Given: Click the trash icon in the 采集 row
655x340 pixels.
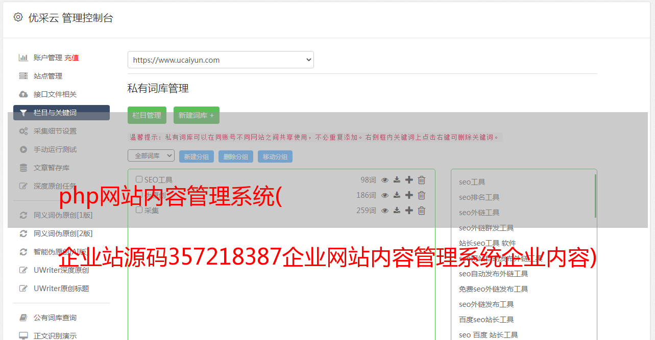Looking at the screenshot, I should point(422,211).
